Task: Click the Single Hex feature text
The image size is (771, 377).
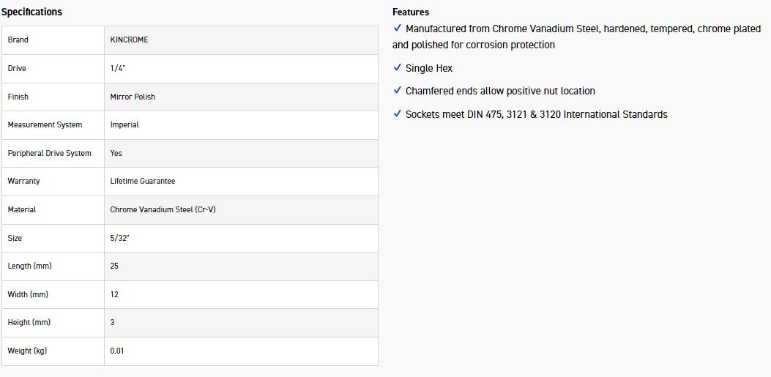Action: click(x=429, y=68)
